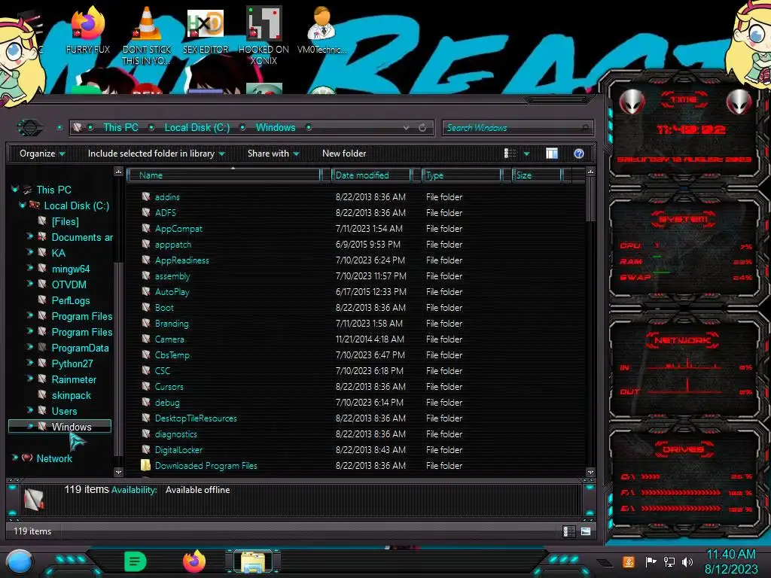The height and width of the screenshot is (578, 771).
Task: Select the addins folder row
Action: [356, 197]
